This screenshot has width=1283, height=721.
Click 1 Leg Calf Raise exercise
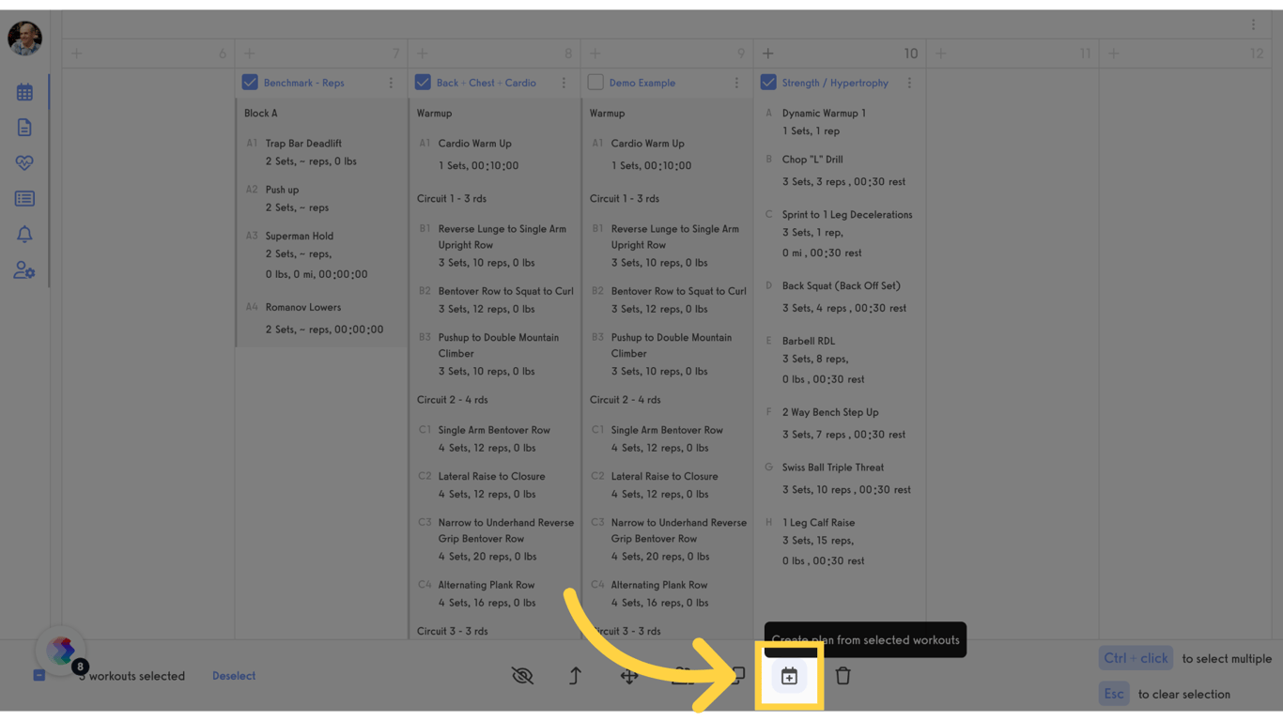(818, 522)
